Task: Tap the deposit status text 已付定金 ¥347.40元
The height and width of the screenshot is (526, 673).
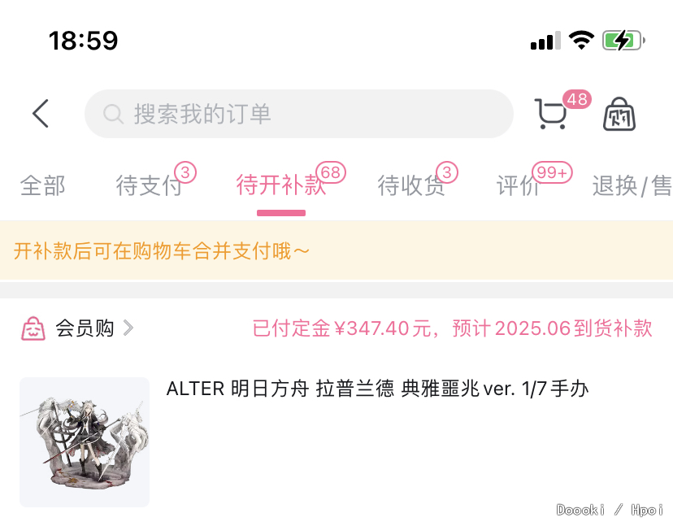Action: [x=342, y=329]
